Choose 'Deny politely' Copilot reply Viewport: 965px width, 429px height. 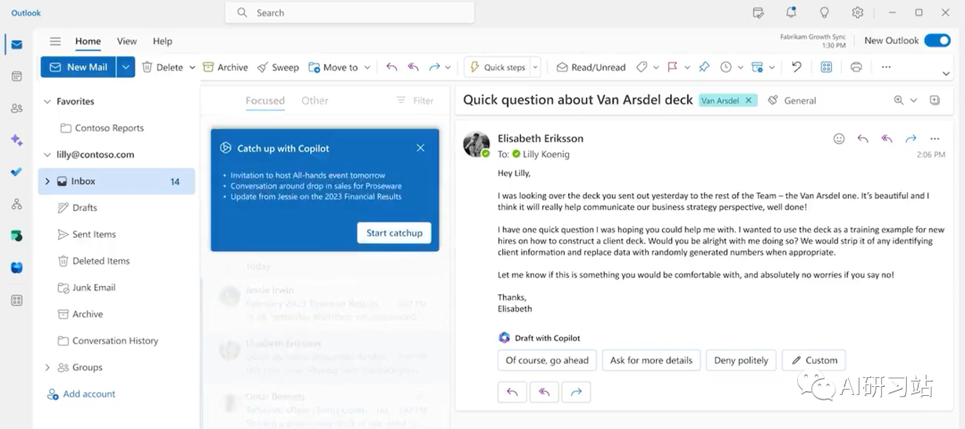click(x=741, y=360)
